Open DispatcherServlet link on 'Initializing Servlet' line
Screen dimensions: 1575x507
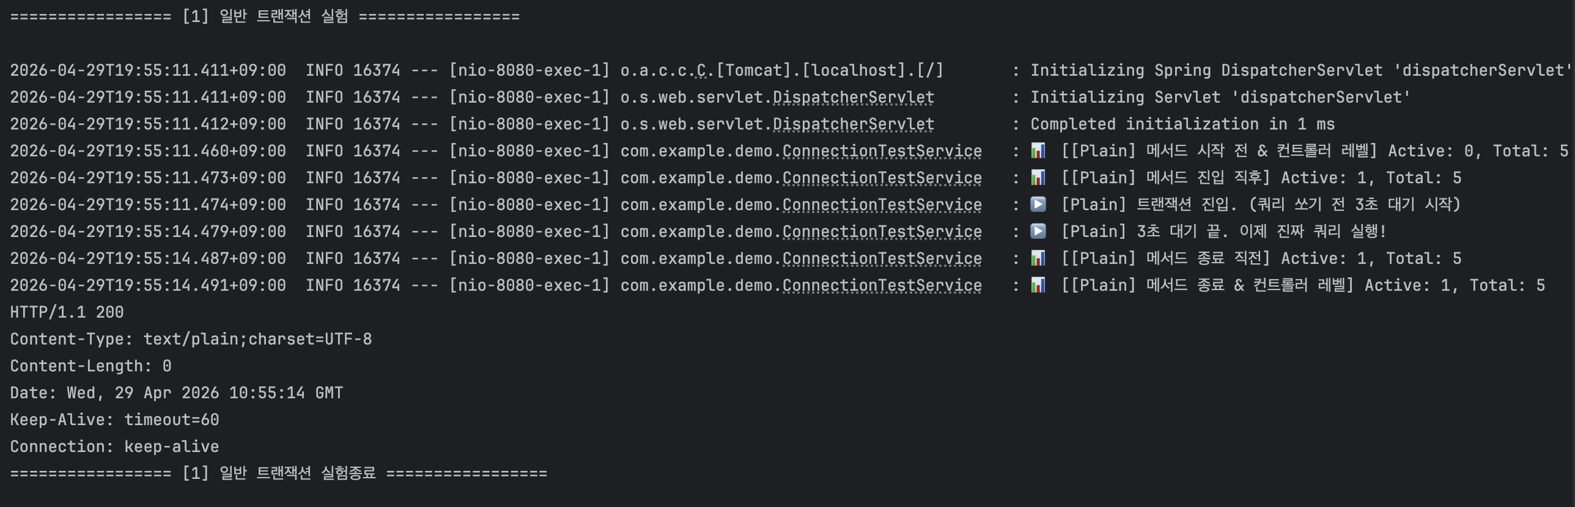(853, 98)
